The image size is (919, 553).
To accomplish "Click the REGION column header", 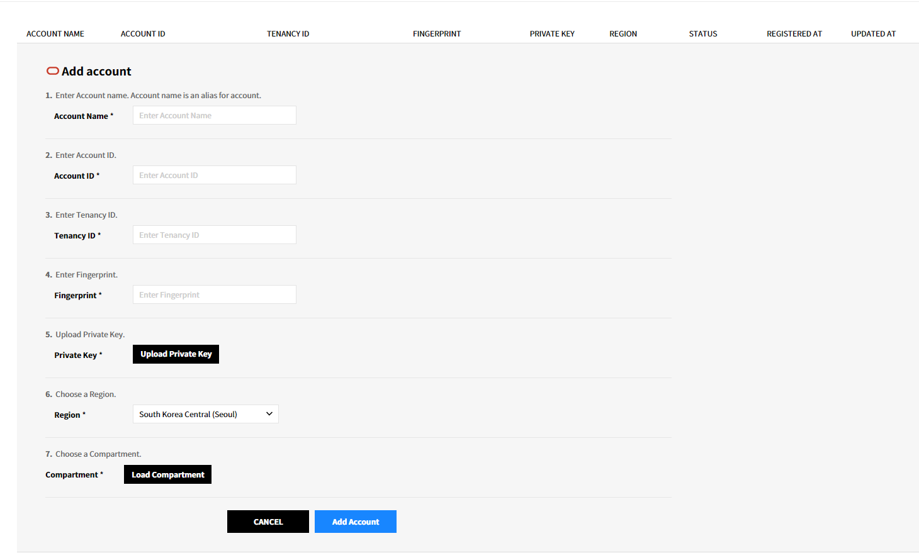I will [x=623, y=34].
